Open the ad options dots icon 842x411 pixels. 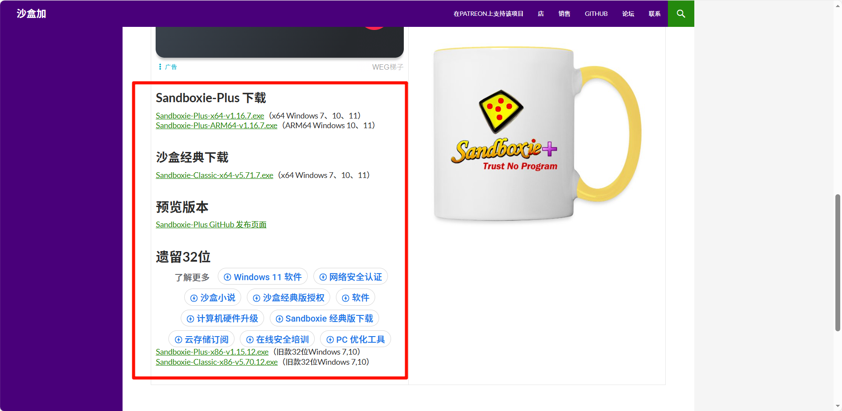pyautogui.click(x=160, y=67)
